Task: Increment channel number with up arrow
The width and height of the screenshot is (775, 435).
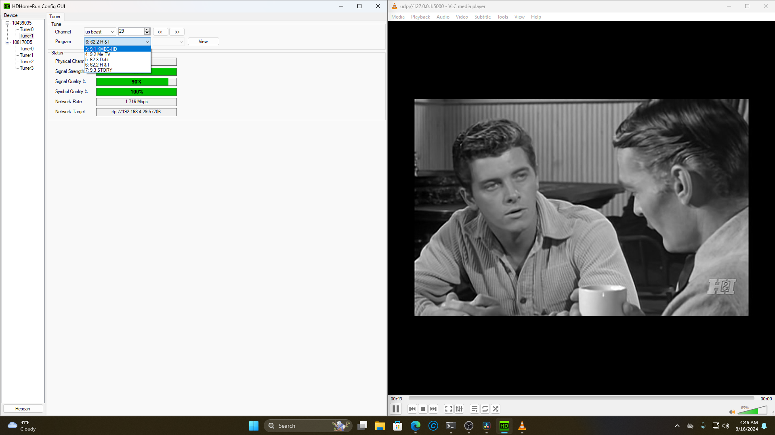Action: 147,30
